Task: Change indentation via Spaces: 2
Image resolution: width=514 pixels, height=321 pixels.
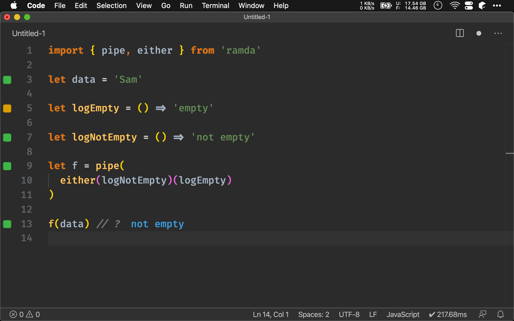Action: [314, 314]
